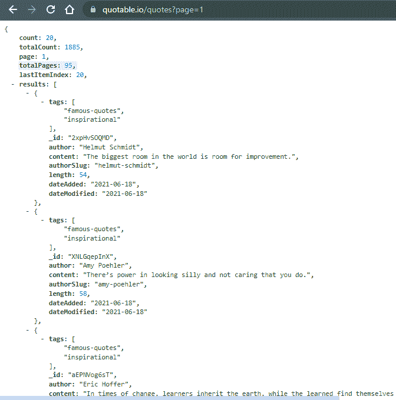The width and height of the screenshot is (396, 400).
Task: Collapse the Amy Poehler quote object
Action: pos(28,211)
